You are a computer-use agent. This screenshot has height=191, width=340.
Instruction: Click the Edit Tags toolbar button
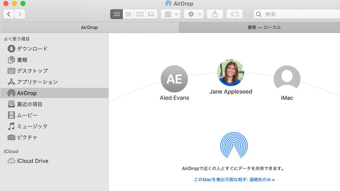tap(235, 14)
